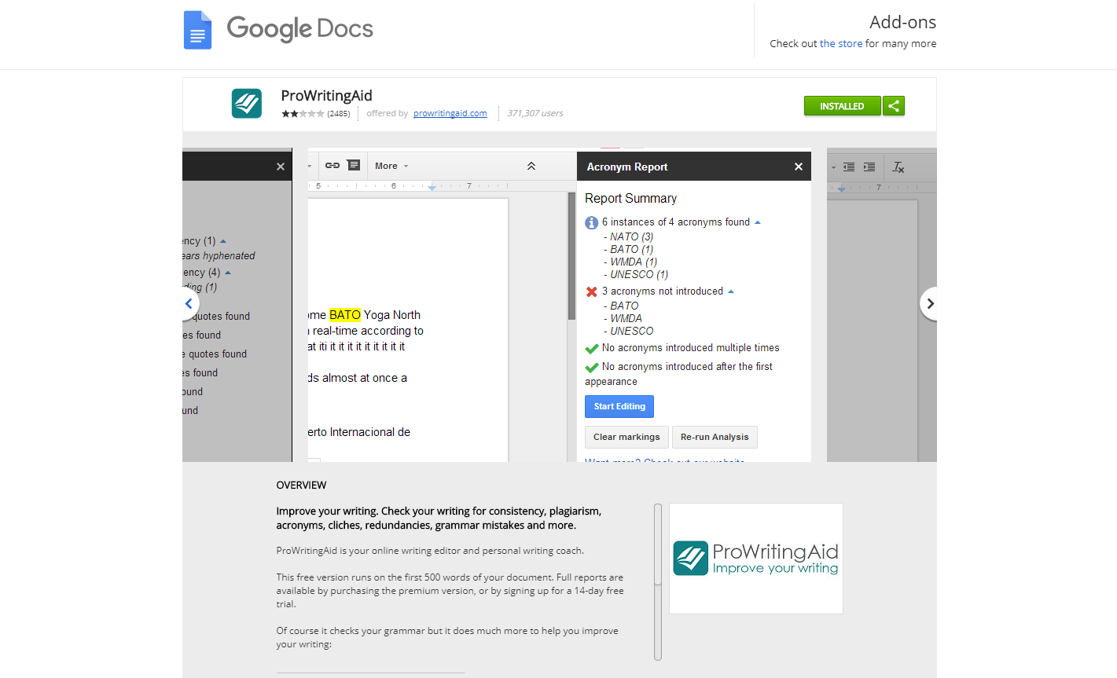Click green checkmark beside 'after the first appearance'
This screenshot has height=678, width=1117.
[592, 367]
